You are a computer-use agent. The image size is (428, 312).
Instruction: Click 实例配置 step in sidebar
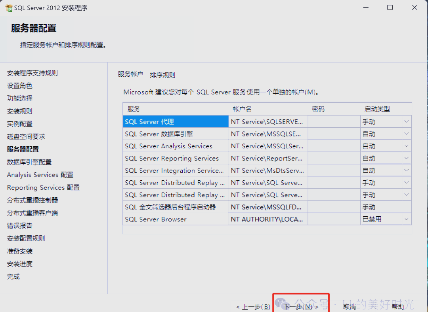20,124
